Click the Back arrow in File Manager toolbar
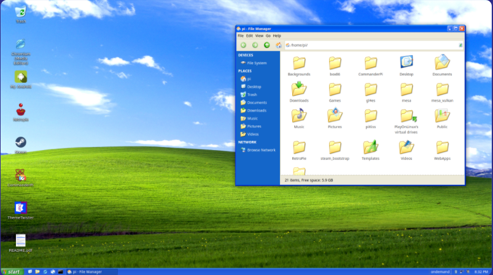 244,45
